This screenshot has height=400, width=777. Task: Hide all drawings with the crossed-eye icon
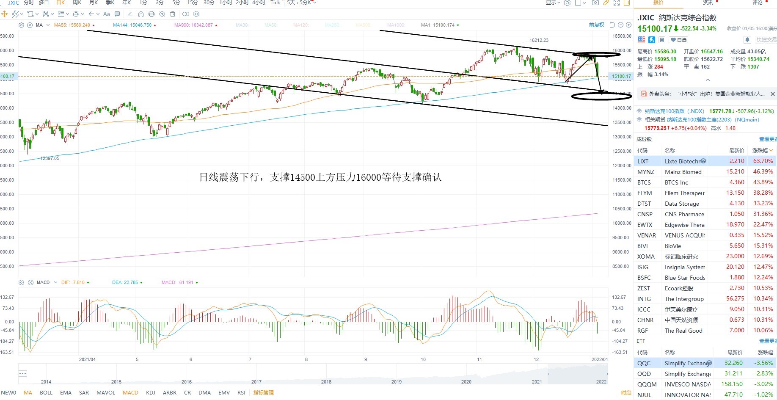162,14
